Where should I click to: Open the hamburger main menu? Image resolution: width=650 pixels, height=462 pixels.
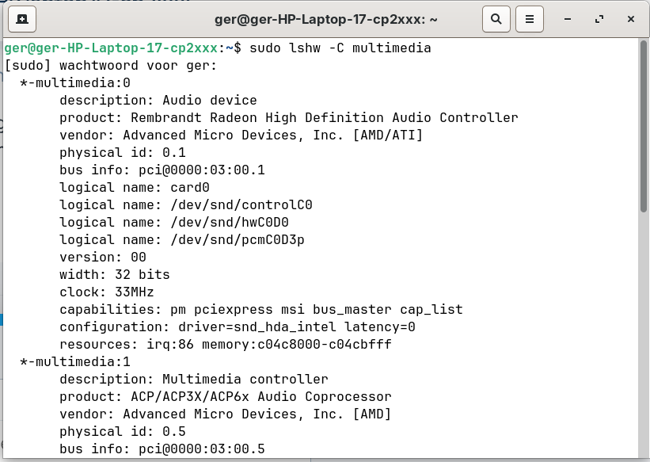530,18
